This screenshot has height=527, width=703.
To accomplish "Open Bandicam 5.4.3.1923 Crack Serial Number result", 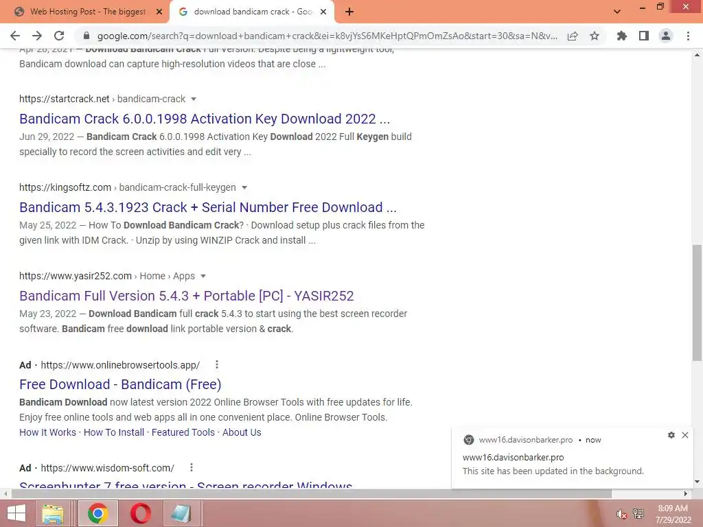I will pyautogui.click(x=208, y=207).
